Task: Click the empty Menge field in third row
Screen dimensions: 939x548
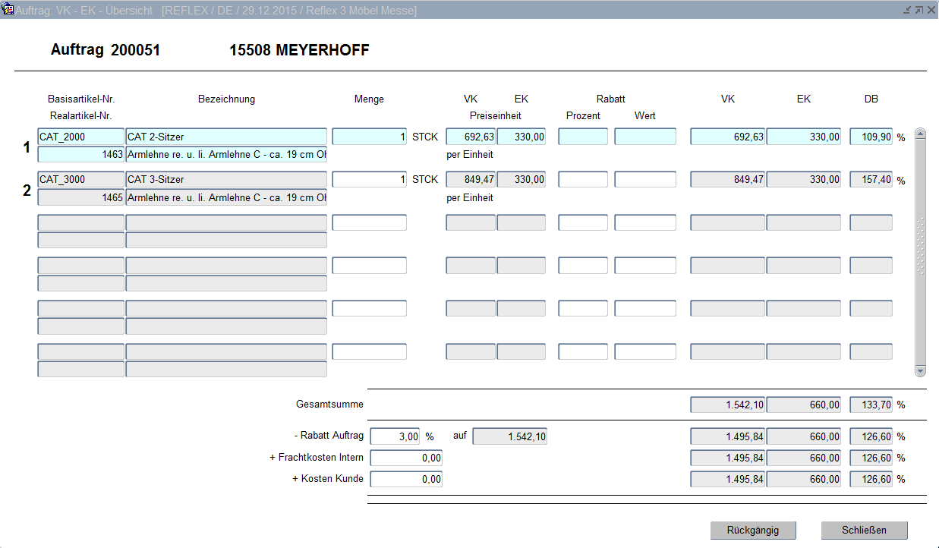Action: click(x=370, y=222)
